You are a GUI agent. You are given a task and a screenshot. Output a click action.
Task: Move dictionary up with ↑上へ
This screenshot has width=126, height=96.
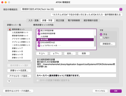click(x=42, y=54)
